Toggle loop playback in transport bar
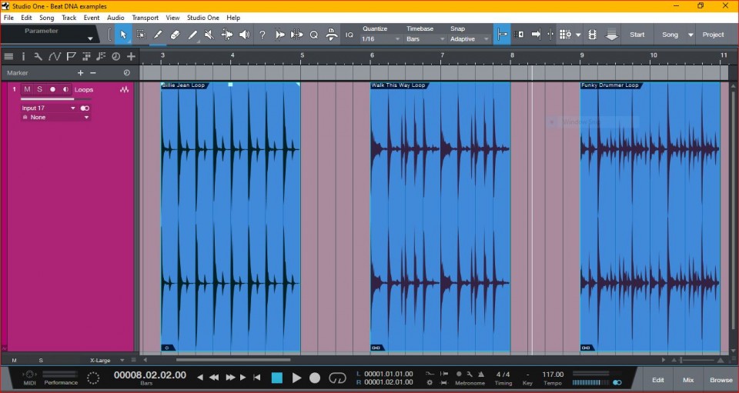 pyautogui.click(x=337, y=378)
